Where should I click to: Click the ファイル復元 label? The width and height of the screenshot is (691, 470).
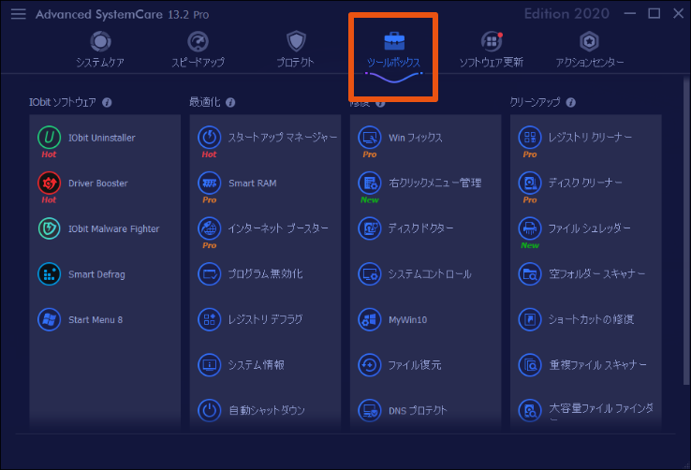pyautogui.click(x=415, y=365)
